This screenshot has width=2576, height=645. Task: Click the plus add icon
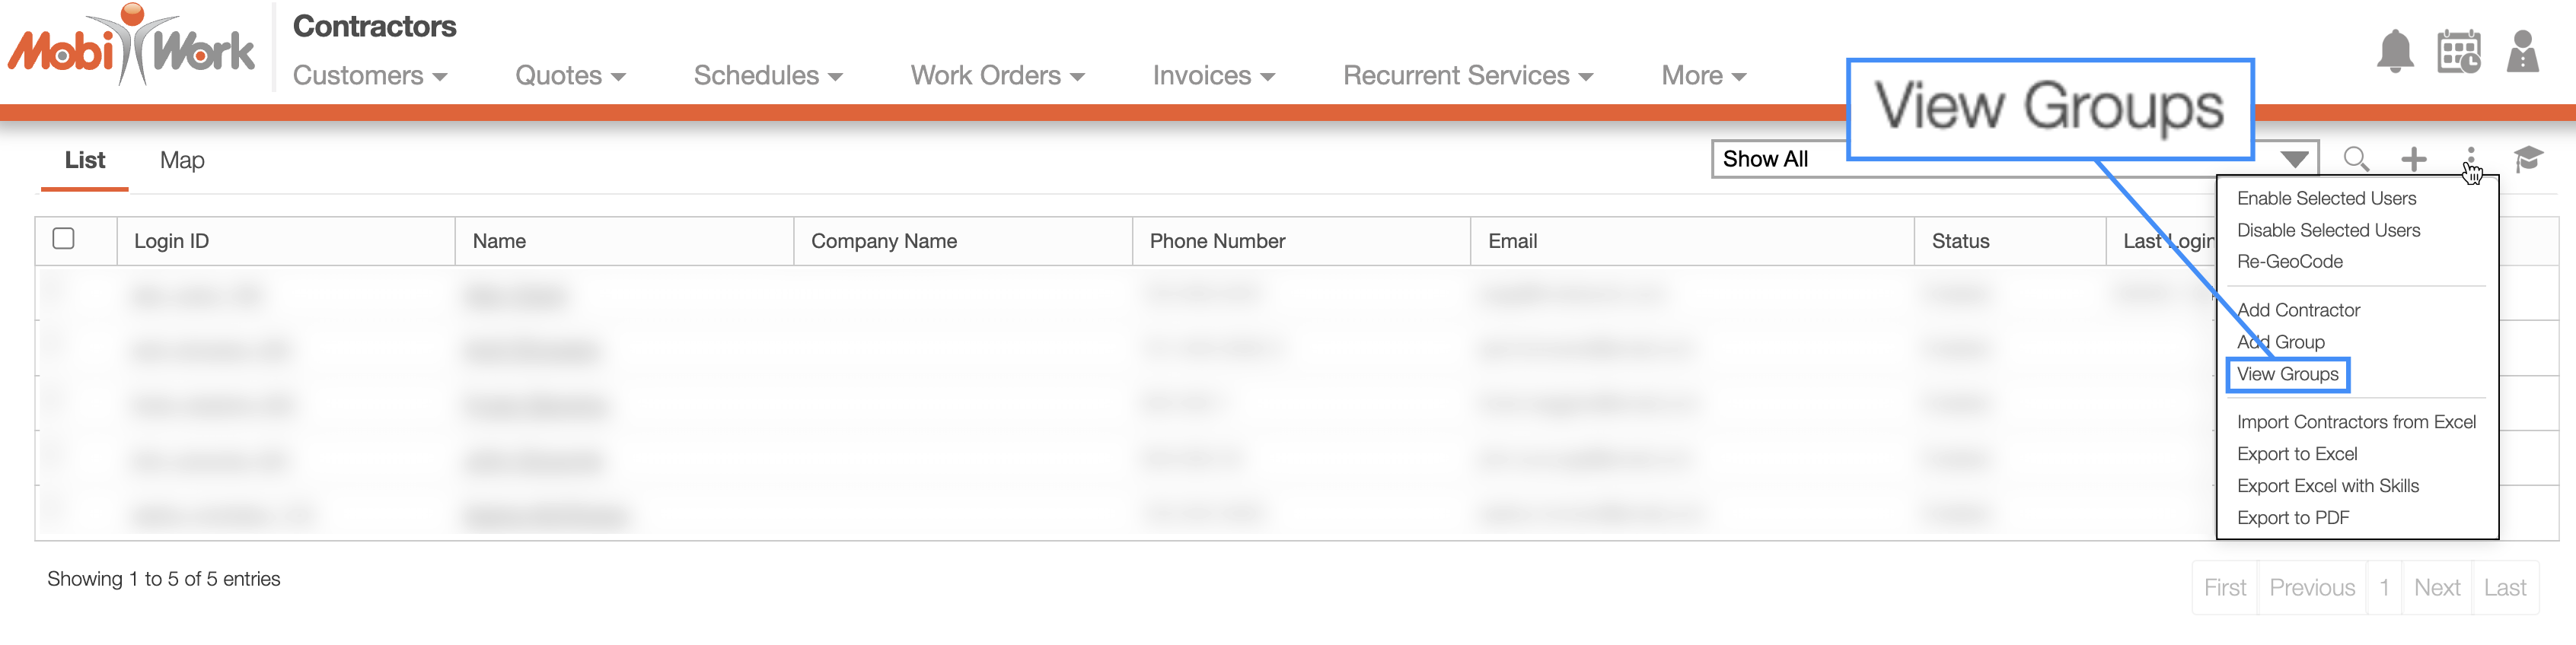pos(2414,159)
